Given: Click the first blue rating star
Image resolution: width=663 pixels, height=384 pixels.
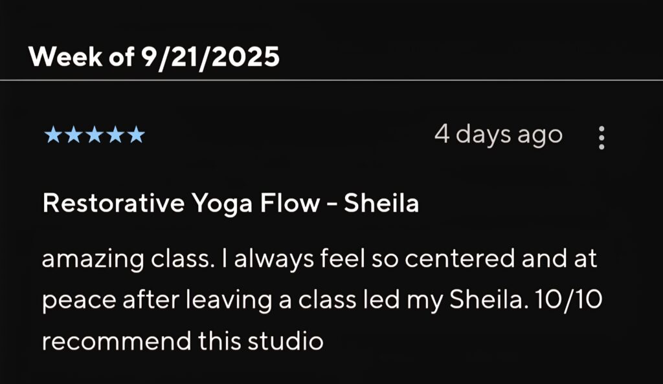Looking at the screenshot, I should (x=51, y=135).
